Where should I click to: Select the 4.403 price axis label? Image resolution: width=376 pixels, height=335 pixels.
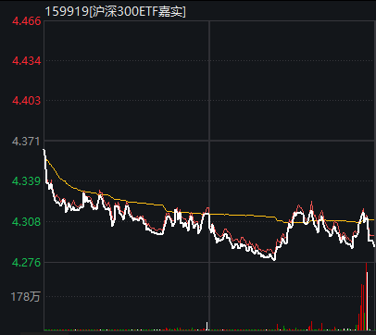click(26, 100)
